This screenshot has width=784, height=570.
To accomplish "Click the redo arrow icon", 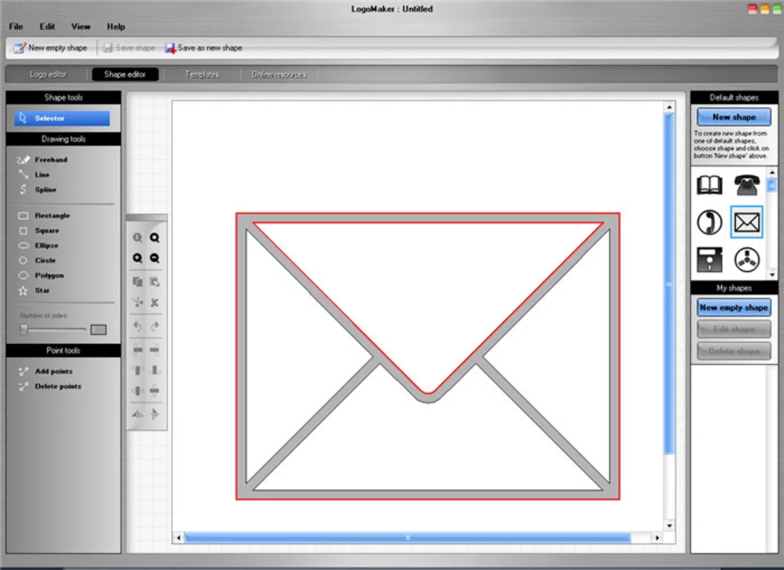I will coord(155,326).
